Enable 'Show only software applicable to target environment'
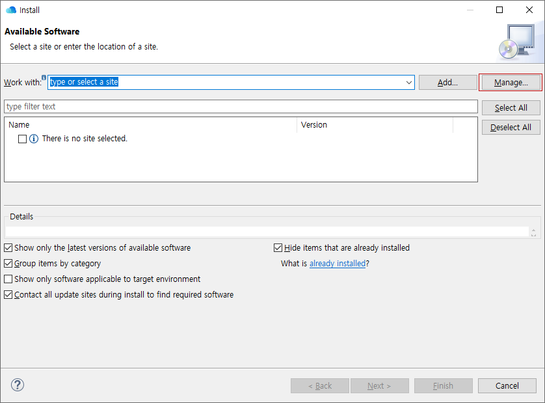 point(8,279)
